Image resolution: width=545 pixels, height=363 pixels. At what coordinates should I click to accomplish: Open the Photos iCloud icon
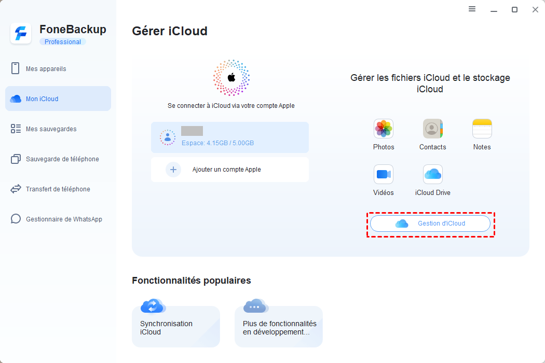point(384,129)
